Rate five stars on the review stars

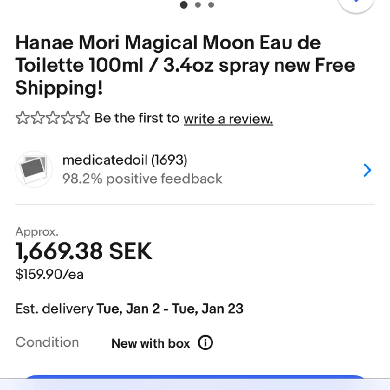pyautogui.click(x=83, y=118)
